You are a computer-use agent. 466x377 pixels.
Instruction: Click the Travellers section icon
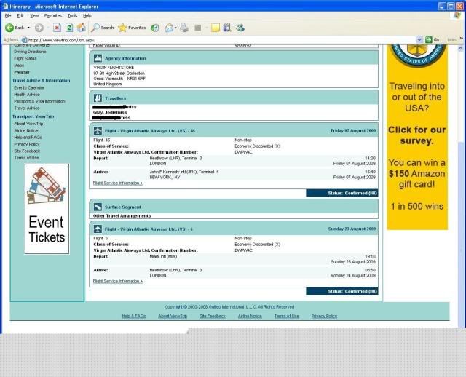[x=98, y=98]
